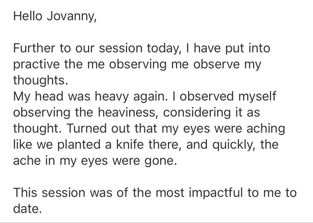The width and height of the screenshot is (313, 223).
Task: Click the word This starting the last paragraph
Action: 25,192
